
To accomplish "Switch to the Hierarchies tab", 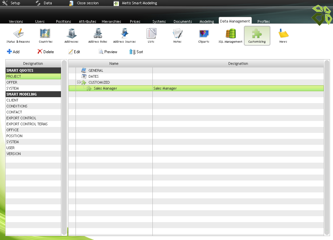I will tap(111, 21).
